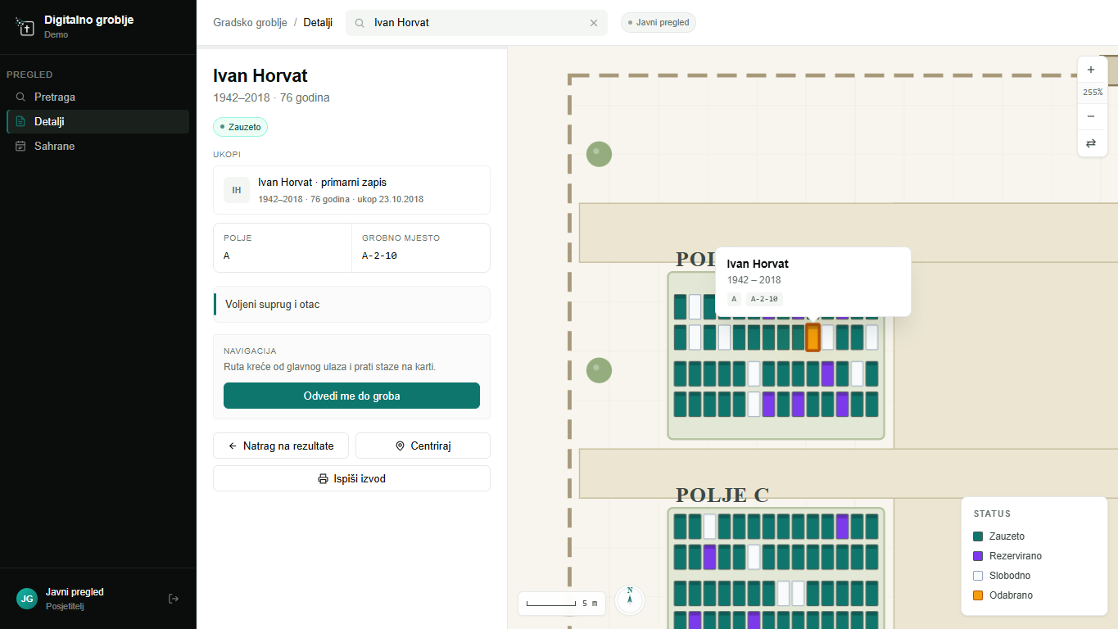The width and height of the screenshot is (1118, 629).
Task: Click the POLJE C label on the map
Action: [722, 495]
